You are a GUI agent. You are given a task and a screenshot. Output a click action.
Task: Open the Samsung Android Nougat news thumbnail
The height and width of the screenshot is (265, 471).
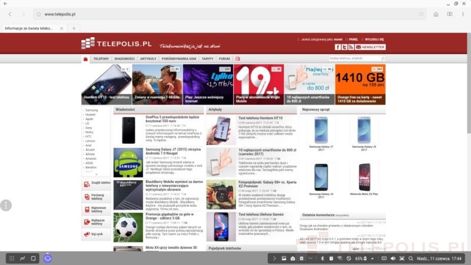click(128, 163)
